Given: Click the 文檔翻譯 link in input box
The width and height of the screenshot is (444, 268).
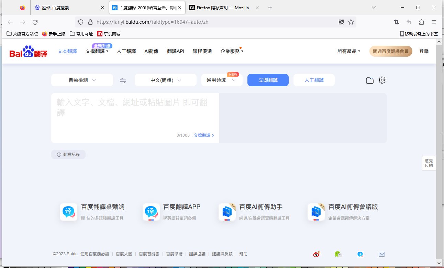Looking at the screenshot, I should pos(204,135).
